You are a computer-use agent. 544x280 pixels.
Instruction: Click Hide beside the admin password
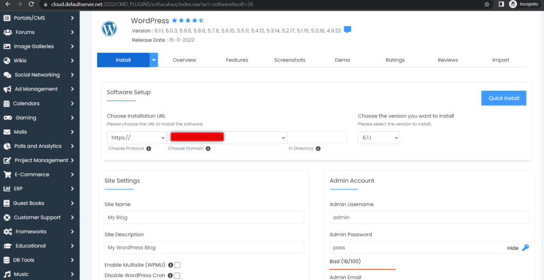pos(513,248)
